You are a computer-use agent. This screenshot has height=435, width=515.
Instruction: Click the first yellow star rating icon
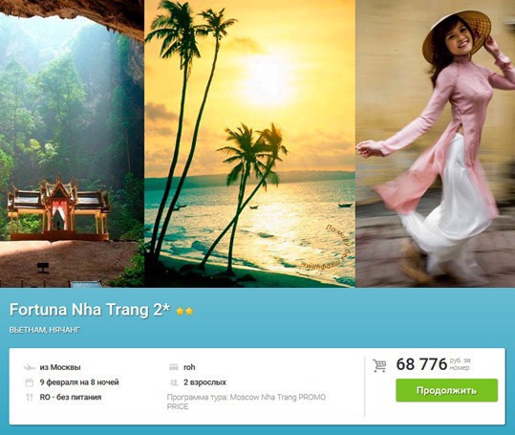pos(180,311)
